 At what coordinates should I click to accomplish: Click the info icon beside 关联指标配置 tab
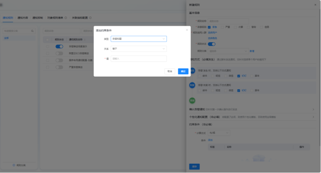90,18
